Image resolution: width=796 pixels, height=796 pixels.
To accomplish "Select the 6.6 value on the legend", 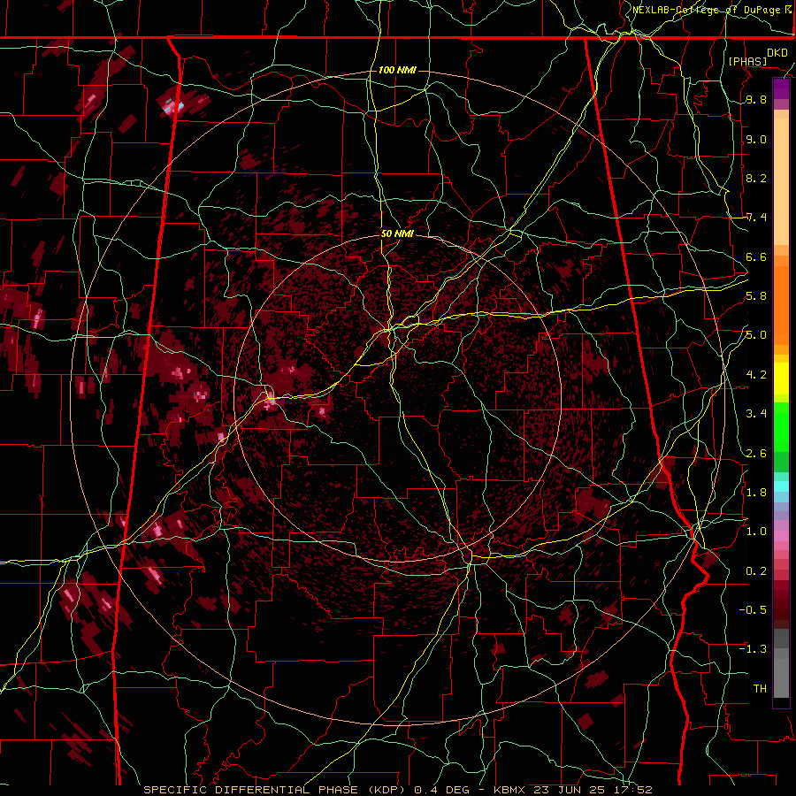I will point(756,256).
